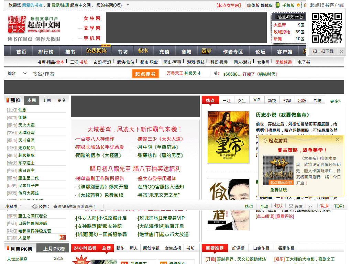Open book 仙念 in 强推 list
Viewport: 352px width, 264px height.
point(22,110)
